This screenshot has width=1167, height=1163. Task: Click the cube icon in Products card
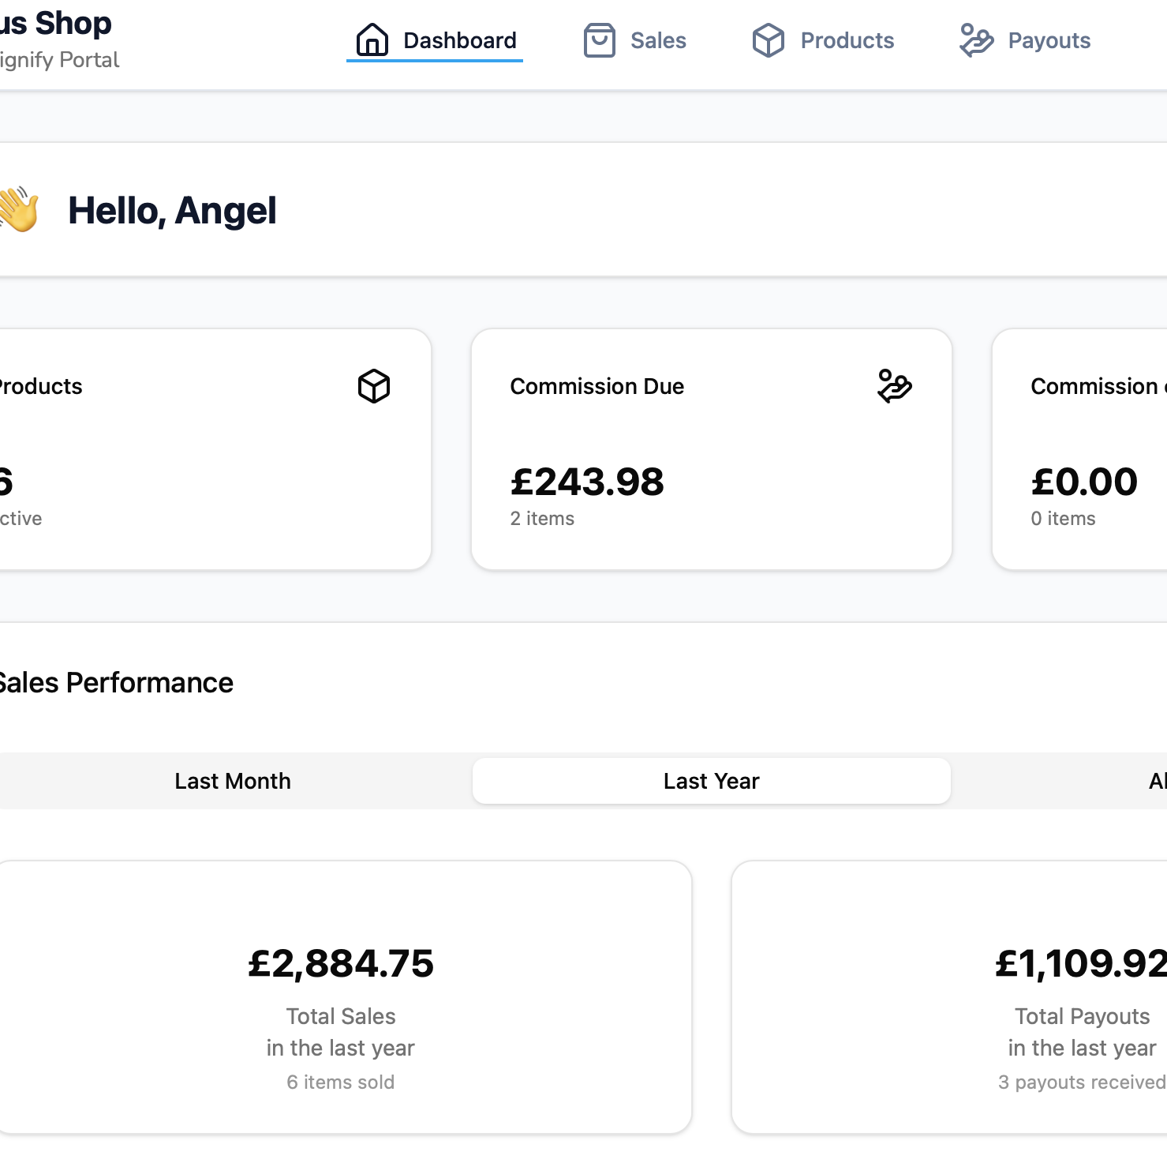(x=374, y=386)
